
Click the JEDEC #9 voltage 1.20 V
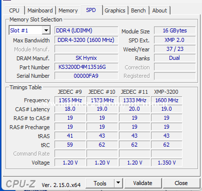click(x=70, y=163)
